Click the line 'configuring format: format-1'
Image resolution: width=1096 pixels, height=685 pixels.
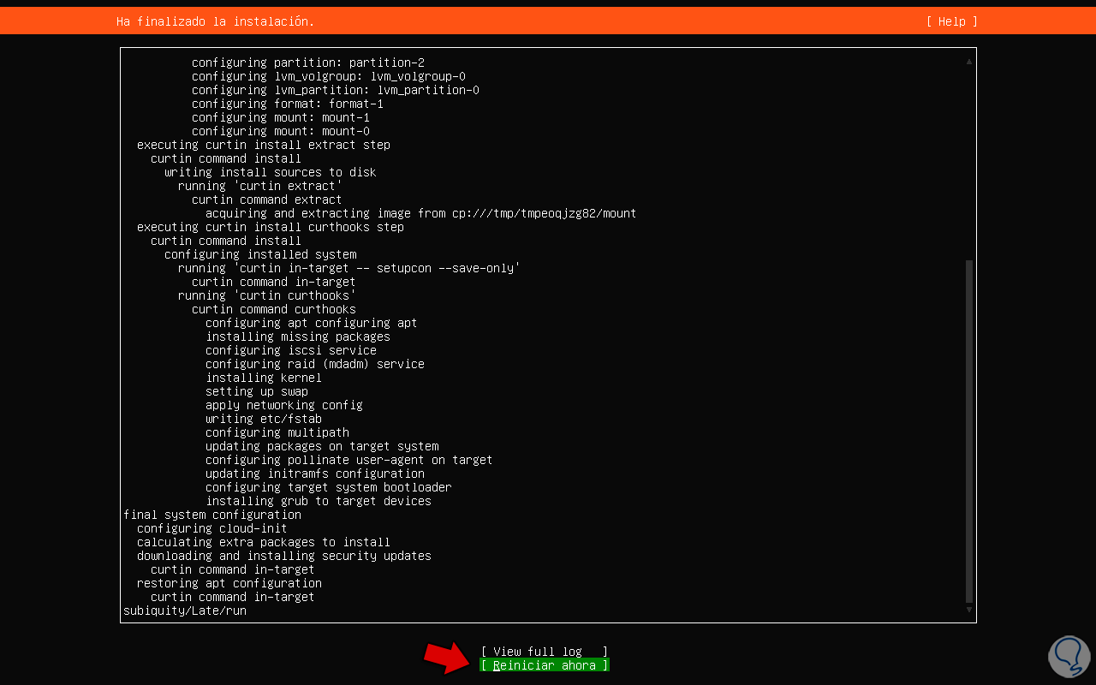pos(288,104)
